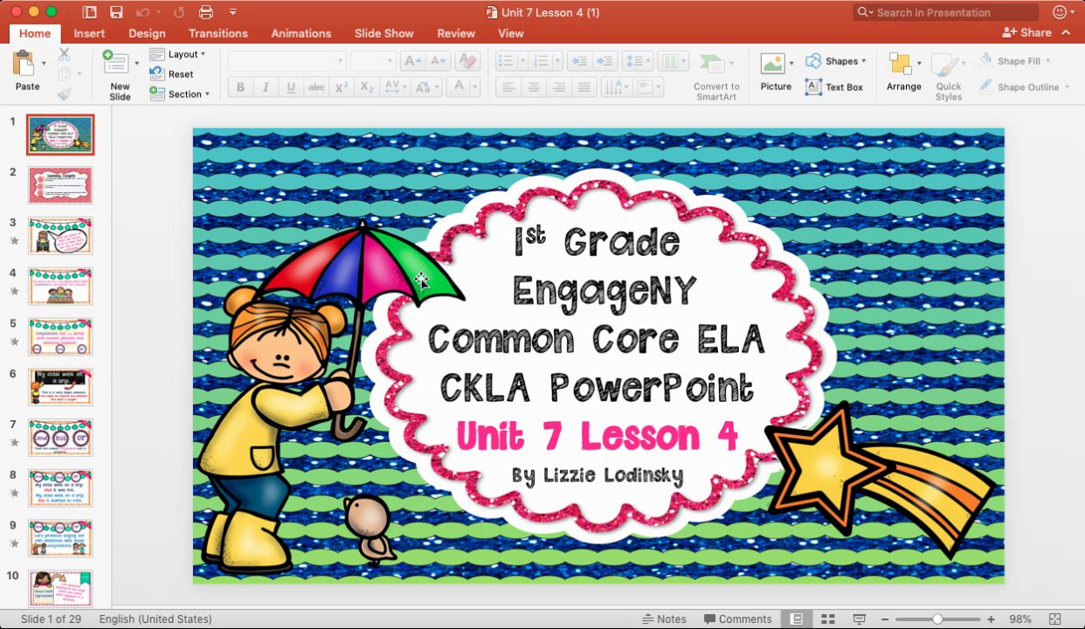Click zoom in plus button
The width and height of the screenshot is (1085, 629).
coord(991,619)
